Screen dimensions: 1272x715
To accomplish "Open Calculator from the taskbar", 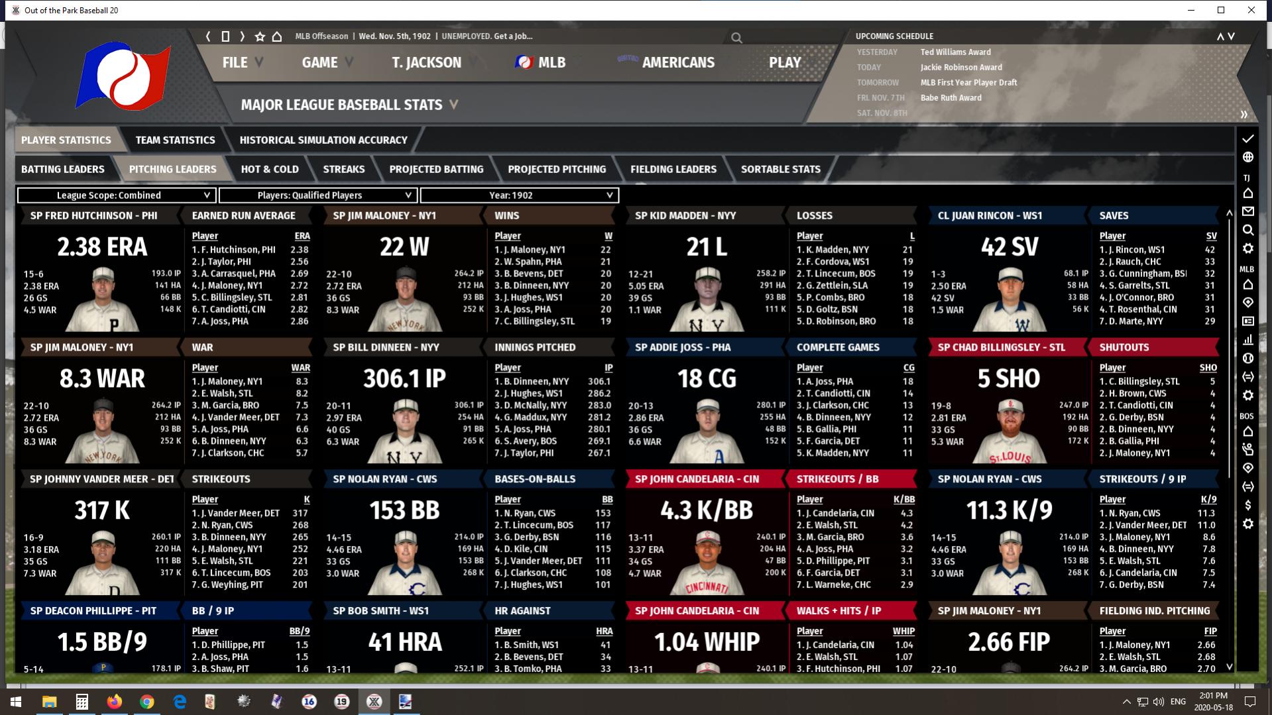I will 82,702.
